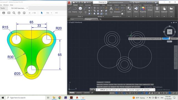Expand the Layers panel arrow

(129, 17)
